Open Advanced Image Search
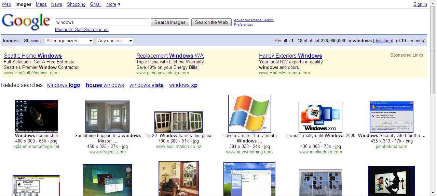This screenshot has height=196, width=437. click(x=254, y=20)
